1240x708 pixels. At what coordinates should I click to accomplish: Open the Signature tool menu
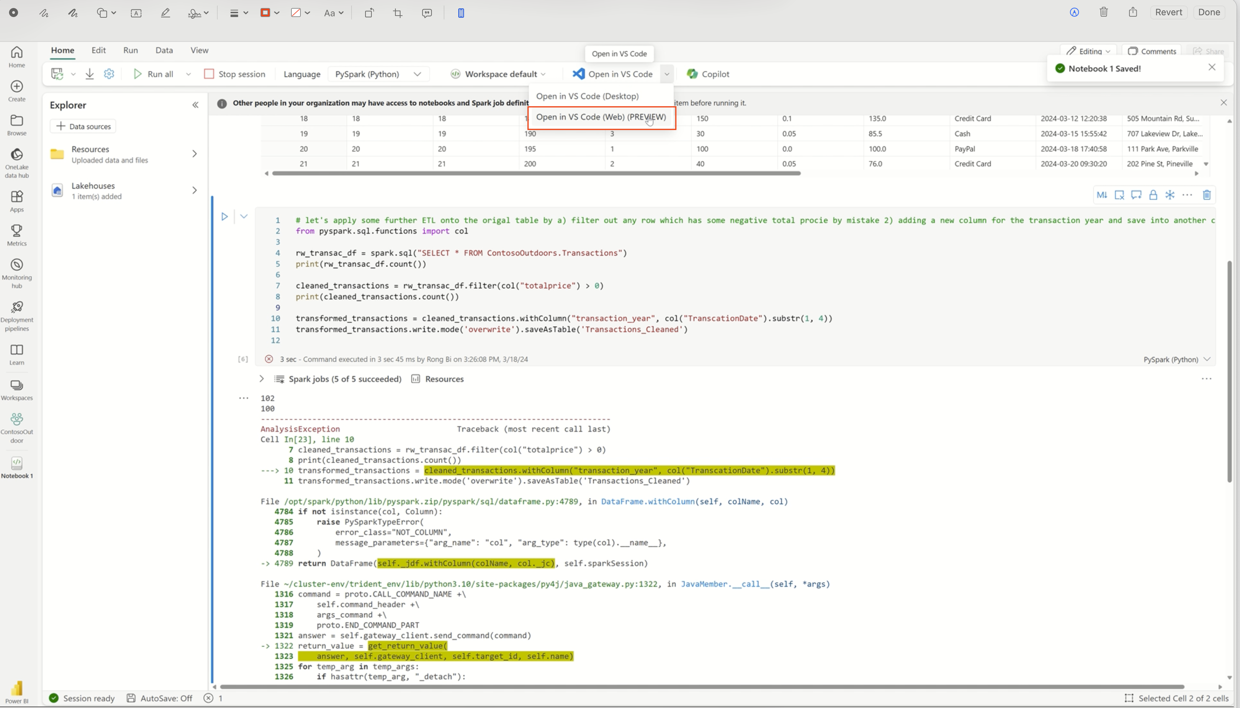(198, 13)
